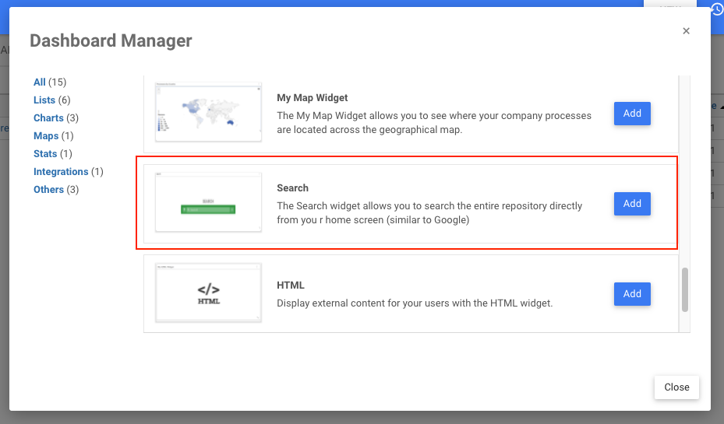This screenshot has width=724, height=424.
Task: Click the HTML widget code thumbnail
Action: pos(208,293)
